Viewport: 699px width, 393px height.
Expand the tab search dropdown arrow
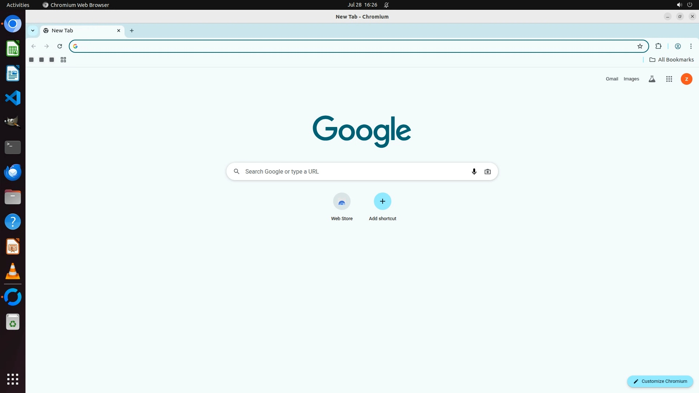click(x=33, y=31)
